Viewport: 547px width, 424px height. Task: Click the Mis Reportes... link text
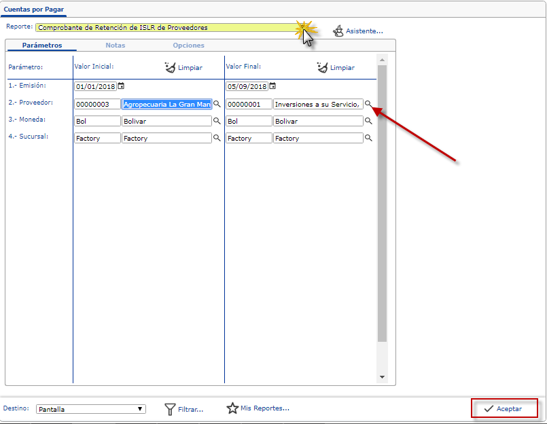265,408
